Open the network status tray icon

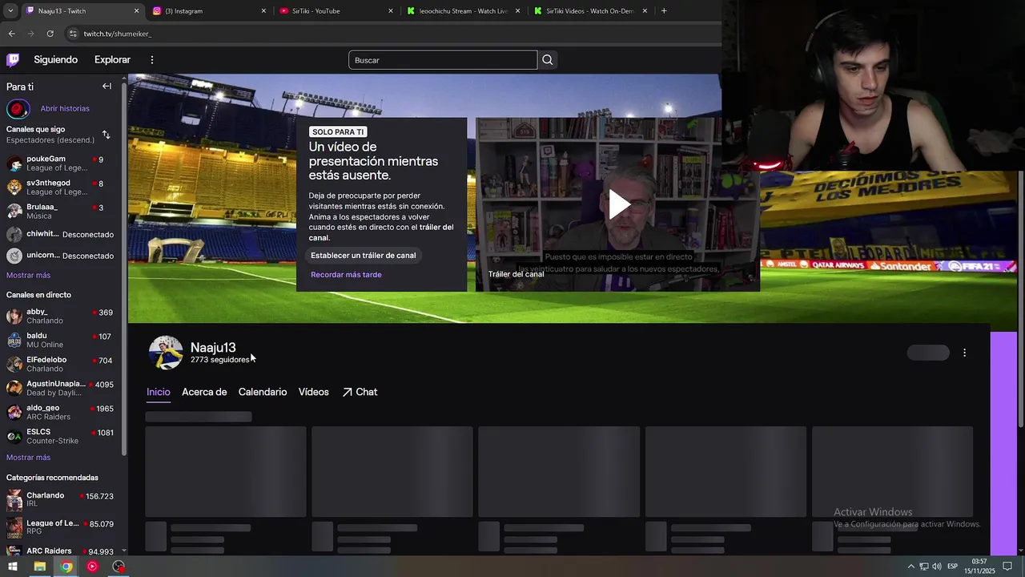click(924, 567)
